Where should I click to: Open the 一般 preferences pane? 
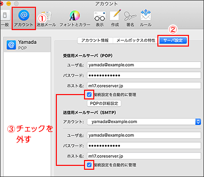pyautogui.click(x=5, y=18)
